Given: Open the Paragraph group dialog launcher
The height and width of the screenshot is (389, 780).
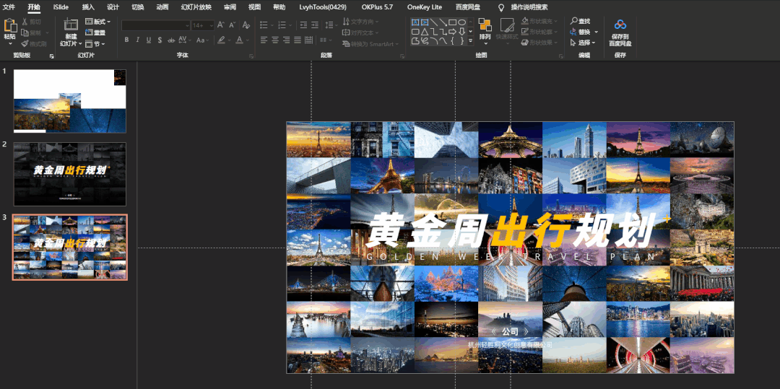Looking at the screenshot, I should [x=402, y=56].
